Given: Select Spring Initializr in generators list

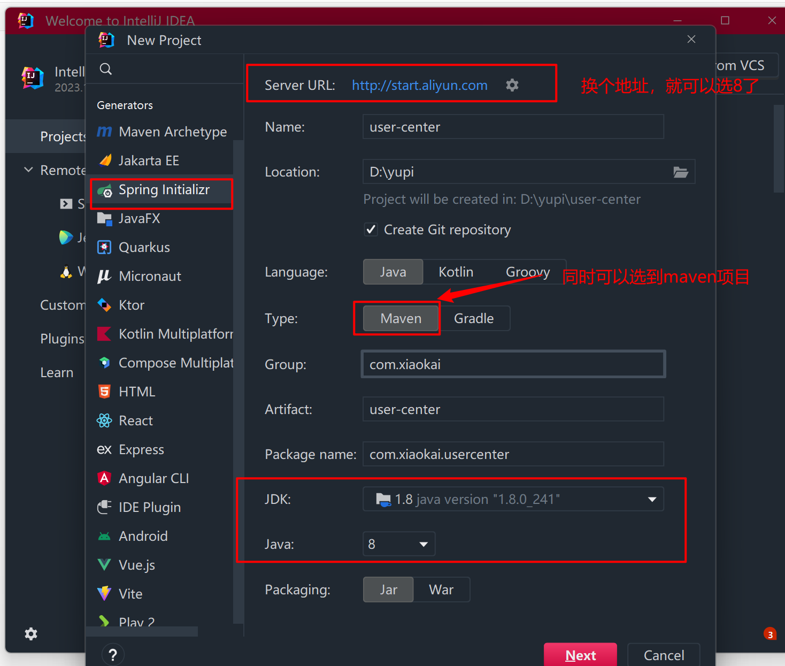Looking at the screenshot, I should click(164, 190).
